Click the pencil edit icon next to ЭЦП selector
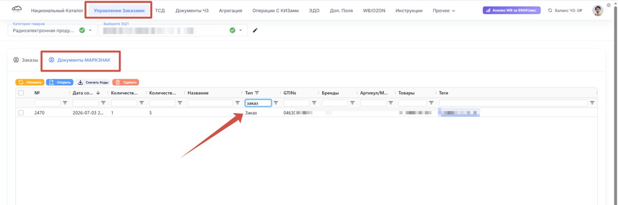Image resolution: width=618 pixels, height=205 pixels. [x=255, y=30]
